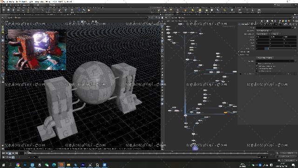The height and width of the screenshot is (168, 298).
Task: Open the Windows Start menu
Action: 3,165
